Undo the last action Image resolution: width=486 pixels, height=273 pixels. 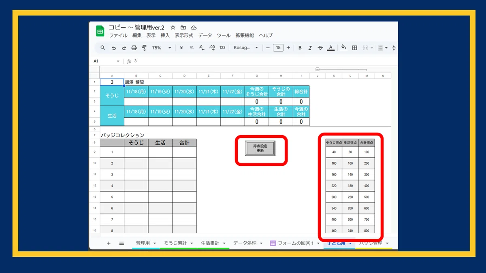(114, 48)
